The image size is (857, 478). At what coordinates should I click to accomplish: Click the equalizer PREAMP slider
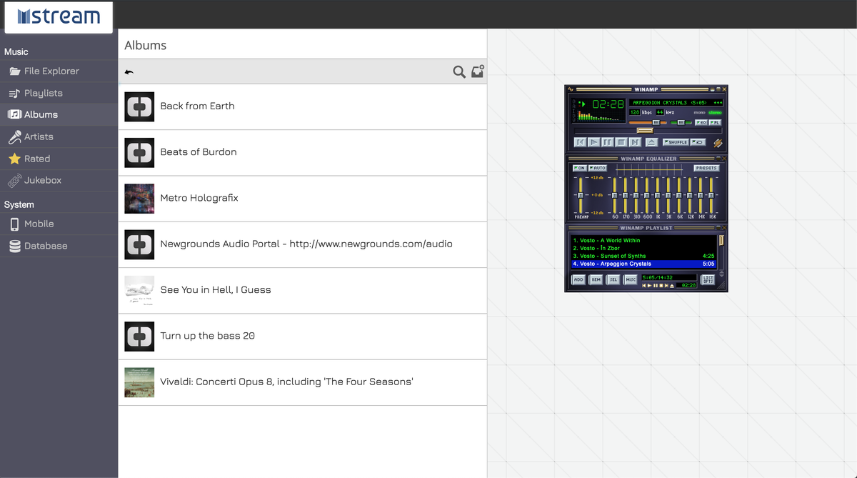click(581, 195)
